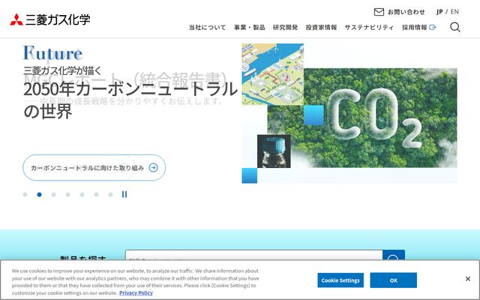
Task: Click the external link icon beside 採用情報
Action: pos(433,28)
